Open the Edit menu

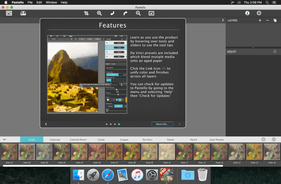pyautogui.click(x=39, y=2)
